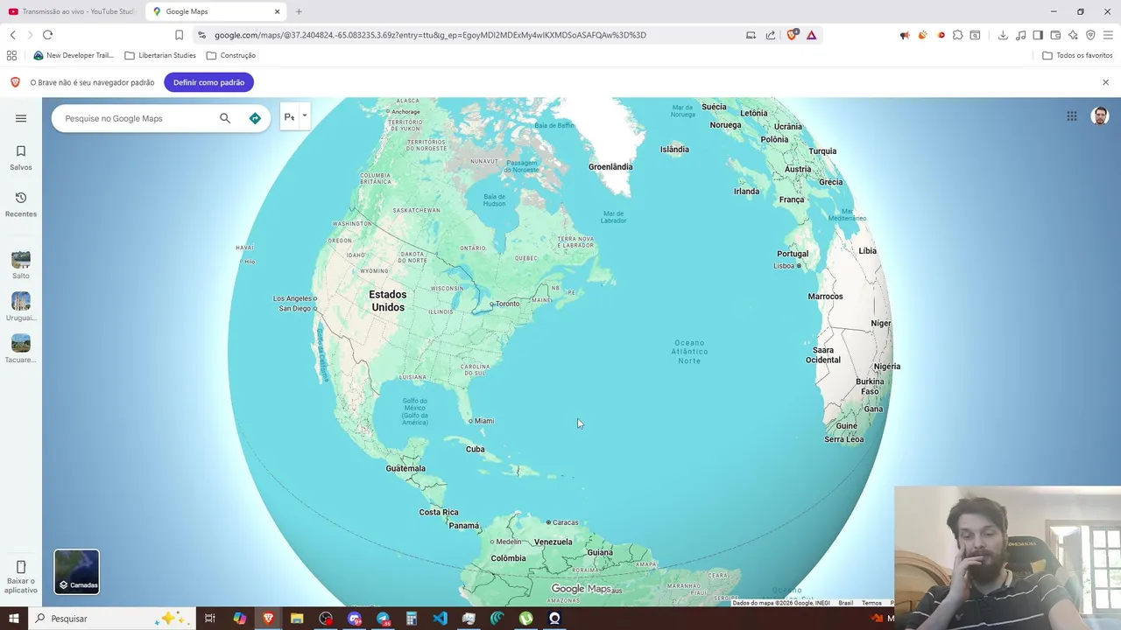Click the Miami city label

[483, 421]
